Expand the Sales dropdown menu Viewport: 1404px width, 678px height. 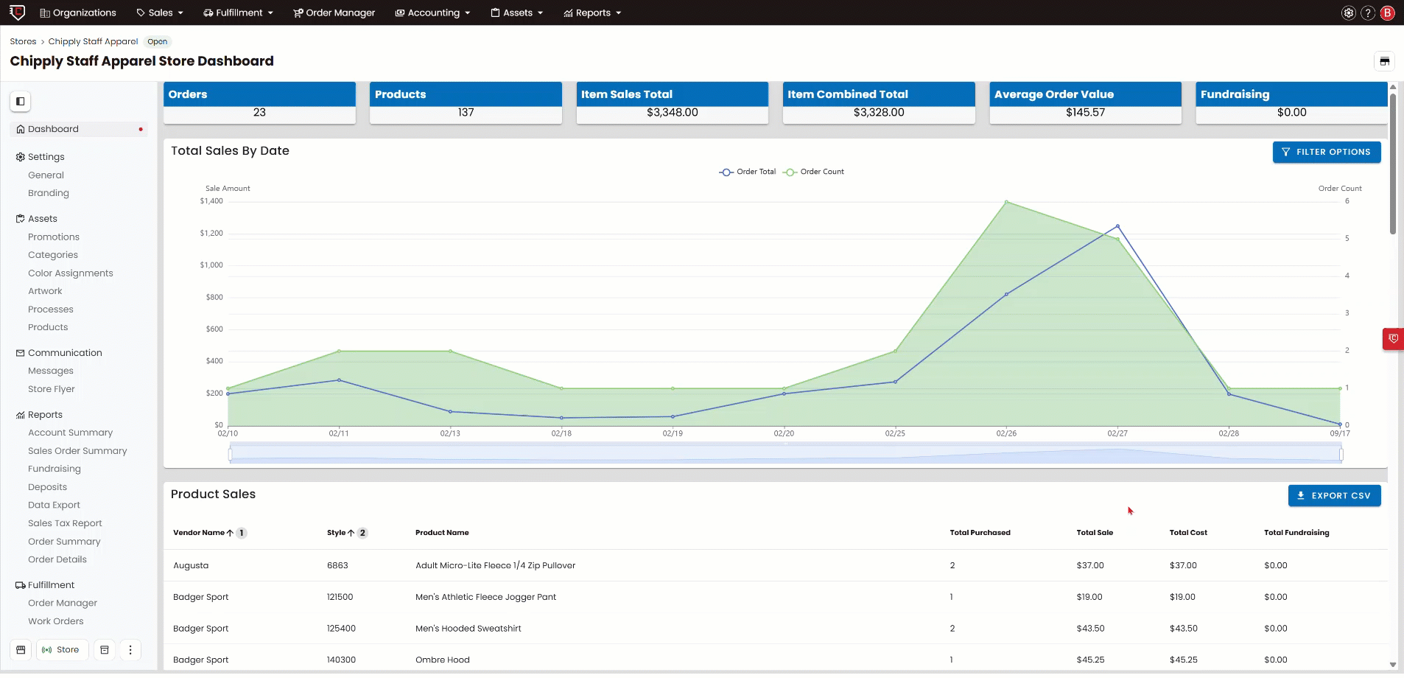coord(160,13)
